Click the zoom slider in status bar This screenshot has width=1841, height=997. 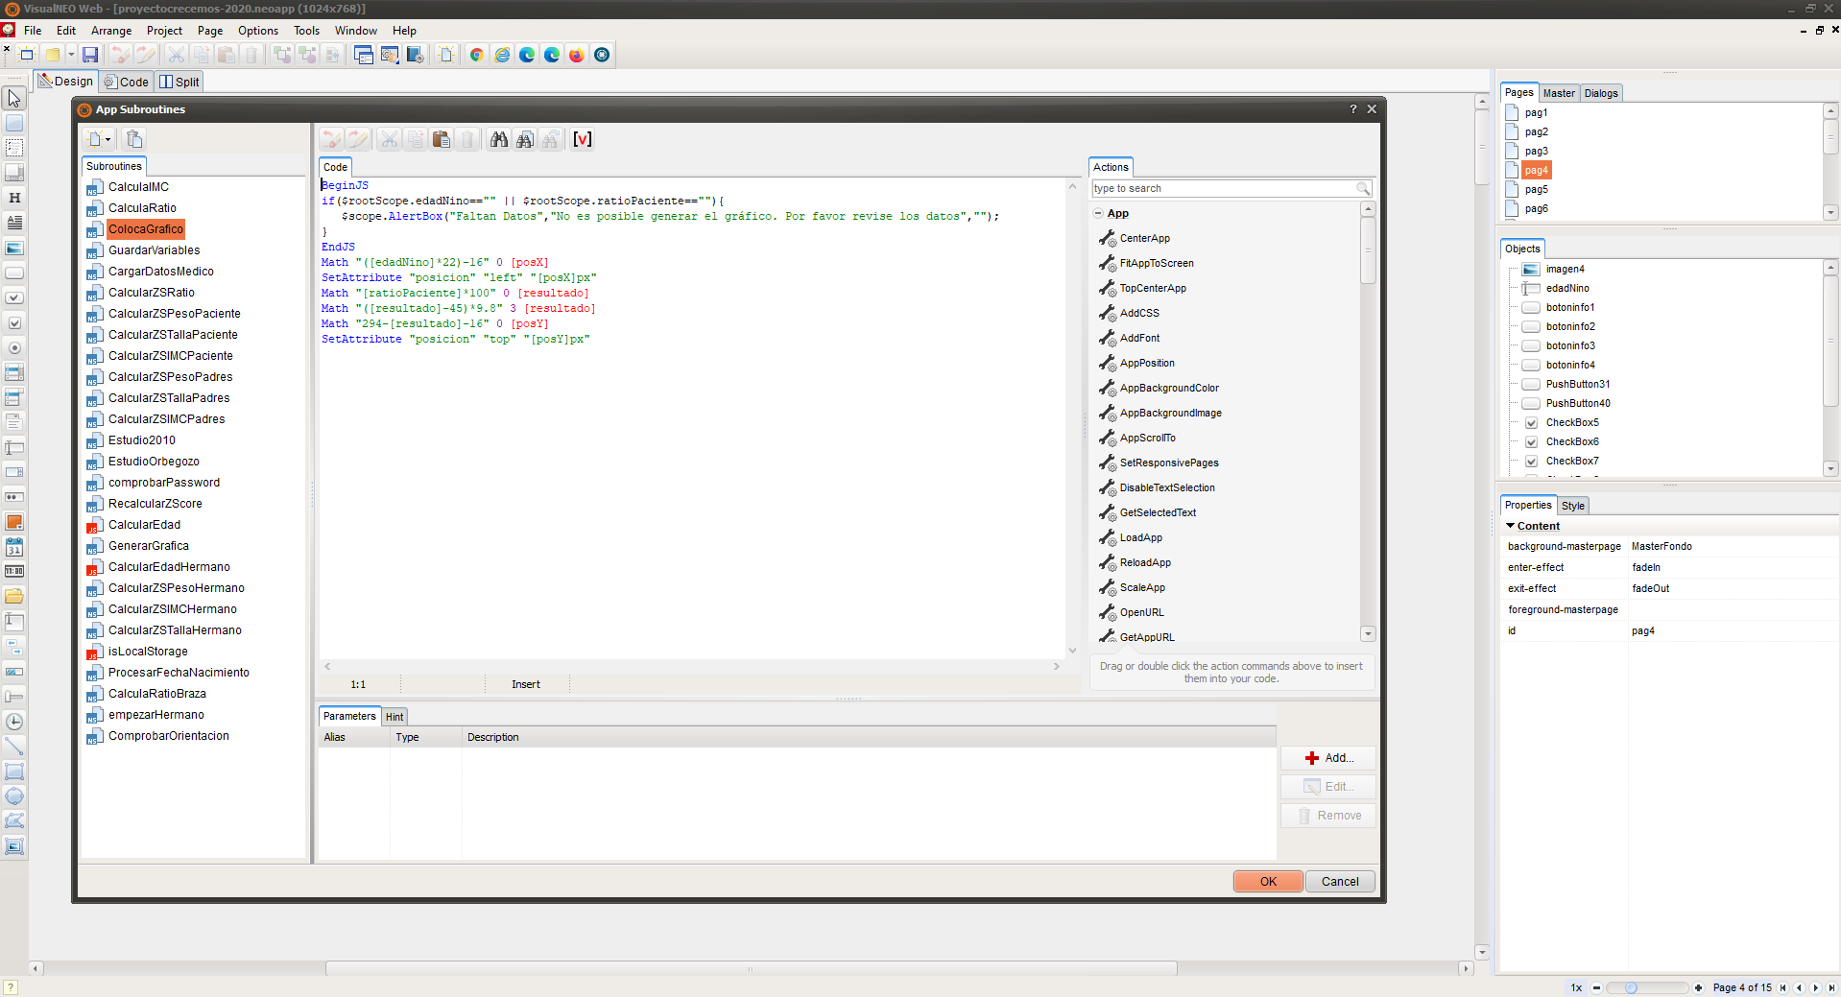point(1646,987)
